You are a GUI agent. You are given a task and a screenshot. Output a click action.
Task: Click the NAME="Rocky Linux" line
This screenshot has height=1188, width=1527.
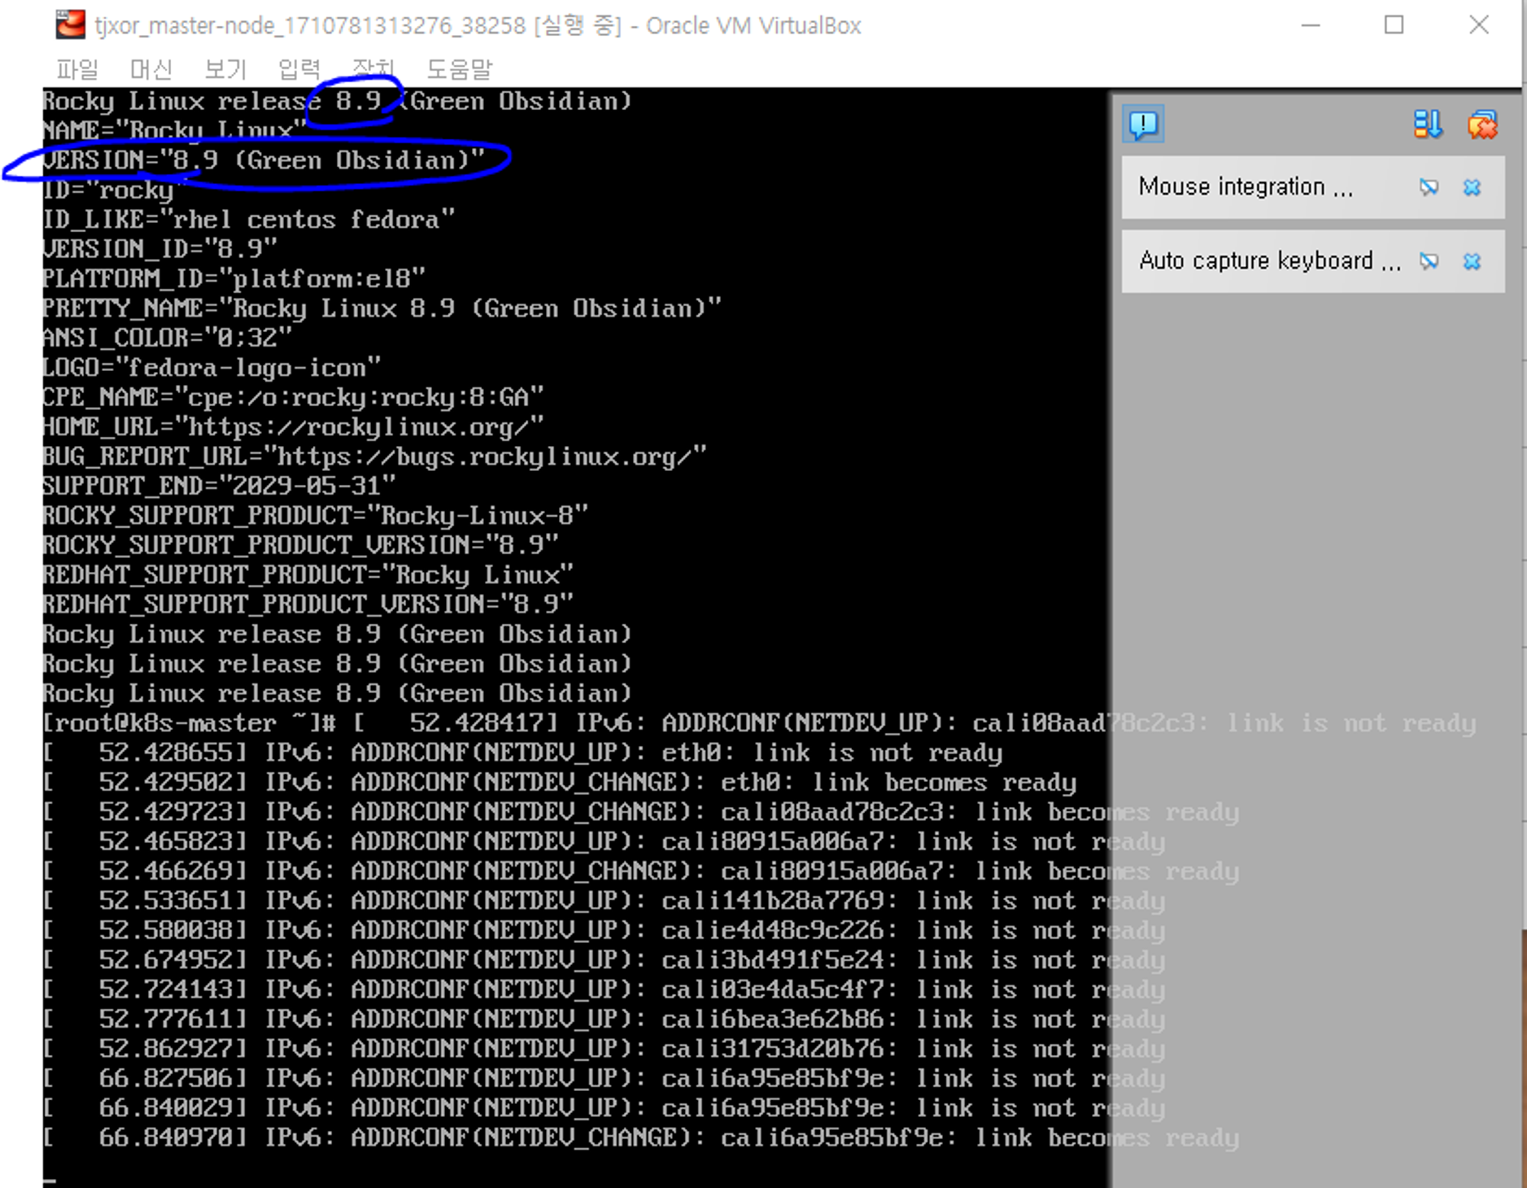click(174, 131)
